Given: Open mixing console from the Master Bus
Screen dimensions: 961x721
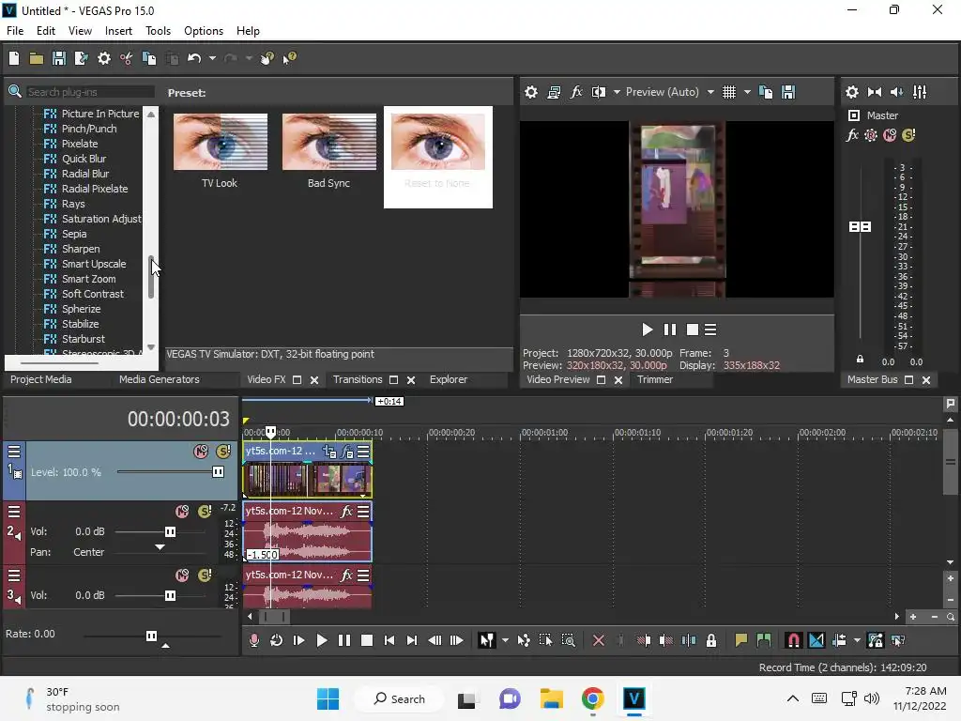Looking at the screenshot, I should [920, 92].
